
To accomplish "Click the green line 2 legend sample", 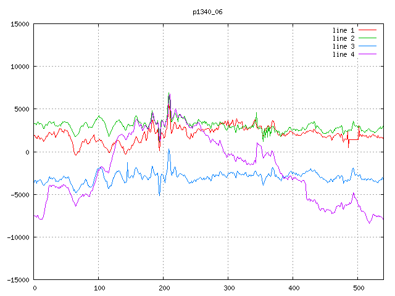I will (368, 38).
